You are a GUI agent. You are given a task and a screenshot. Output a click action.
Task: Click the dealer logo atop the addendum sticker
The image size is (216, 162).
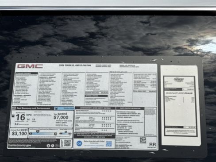pos(179,80)
